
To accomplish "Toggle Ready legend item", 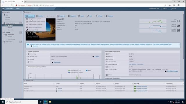I will pos(88,70).
